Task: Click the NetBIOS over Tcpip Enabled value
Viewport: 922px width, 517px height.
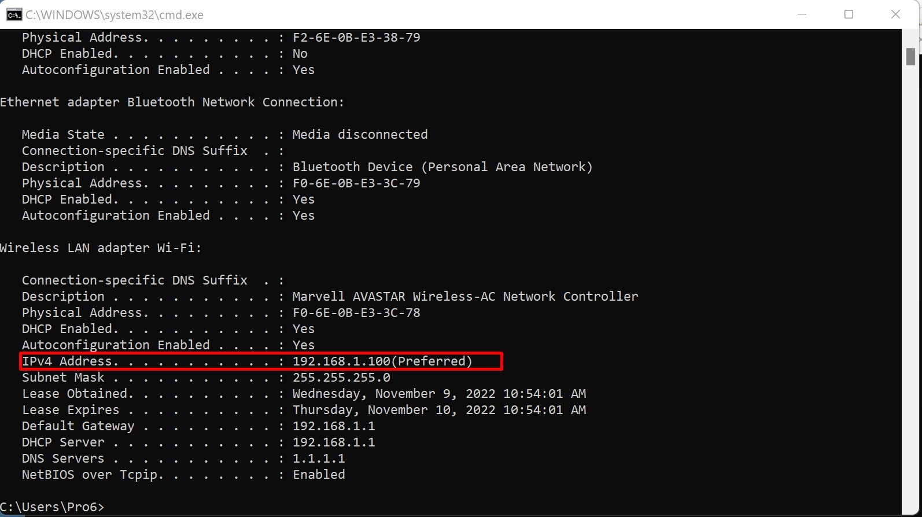Action: click(x=319, y=475)
